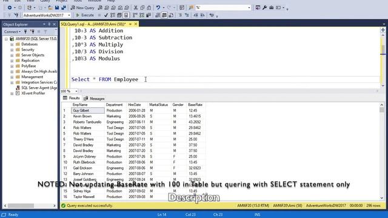Click Connect Object Explorer plug icon
The width and height of the screenshot is (388, 218).
pos(25,31)
